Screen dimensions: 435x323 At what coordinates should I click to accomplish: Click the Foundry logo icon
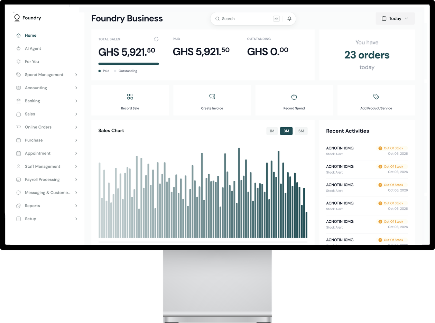coord(17,18)
